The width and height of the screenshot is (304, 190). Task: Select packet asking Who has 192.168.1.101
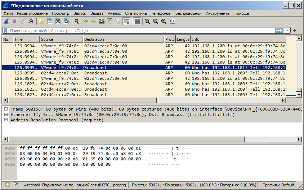[144, 68]
